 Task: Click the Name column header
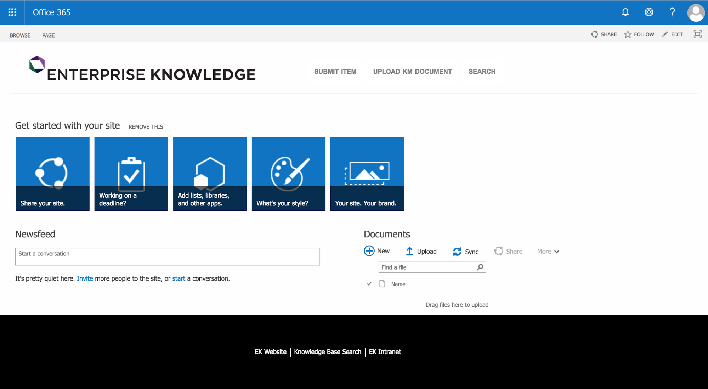398,284
